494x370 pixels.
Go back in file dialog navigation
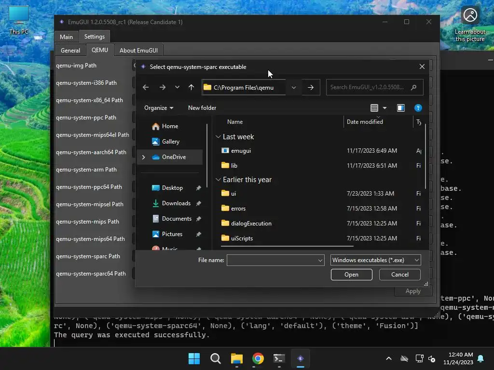pyautogui.click(x=146, y=88)
